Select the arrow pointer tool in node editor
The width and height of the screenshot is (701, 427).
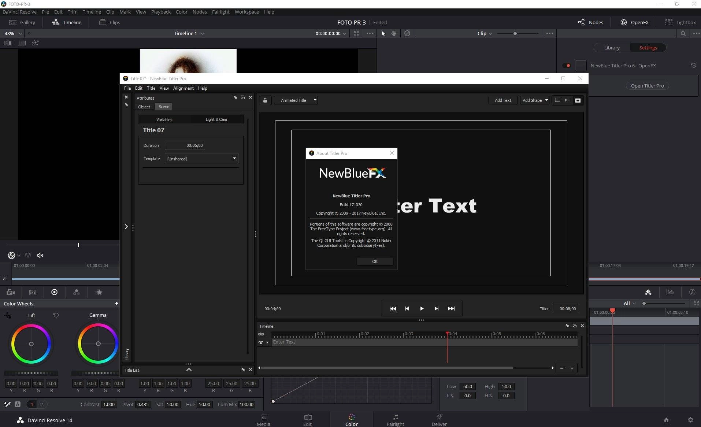pos(383,33)
